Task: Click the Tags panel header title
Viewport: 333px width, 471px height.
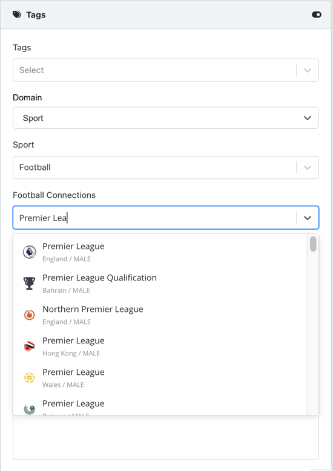Action: (36, 15)
